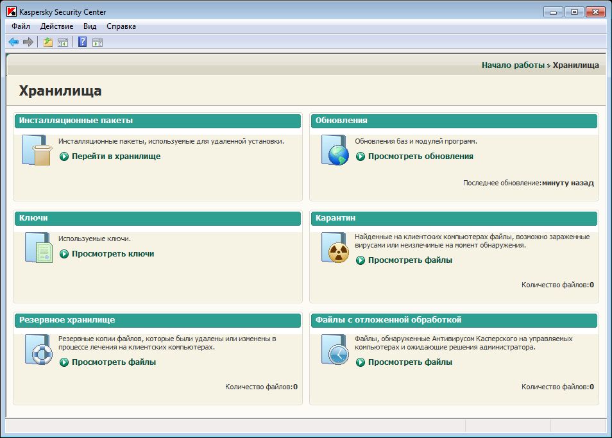Click the up-one-level folder icon
The height and width of the screenshot is (438, 612).
pos(48,42)
